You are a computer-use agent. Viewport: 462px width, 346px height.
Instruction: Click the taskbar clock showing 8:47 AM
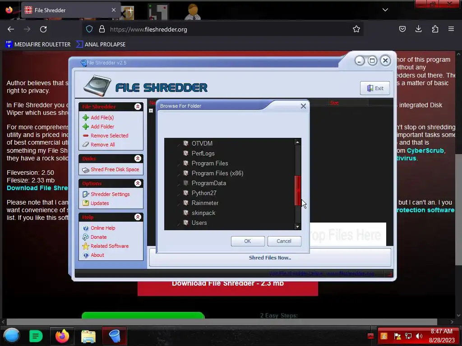[x=442, y=336]
